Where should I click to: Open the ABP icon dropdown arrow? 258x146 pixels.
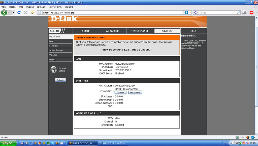[255, 12]
